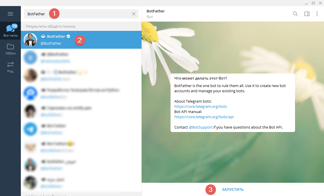The width and height of the screenshot is (324, 196).
Task: Select the verified BotFather search result
Action: [x=81, y=40]
